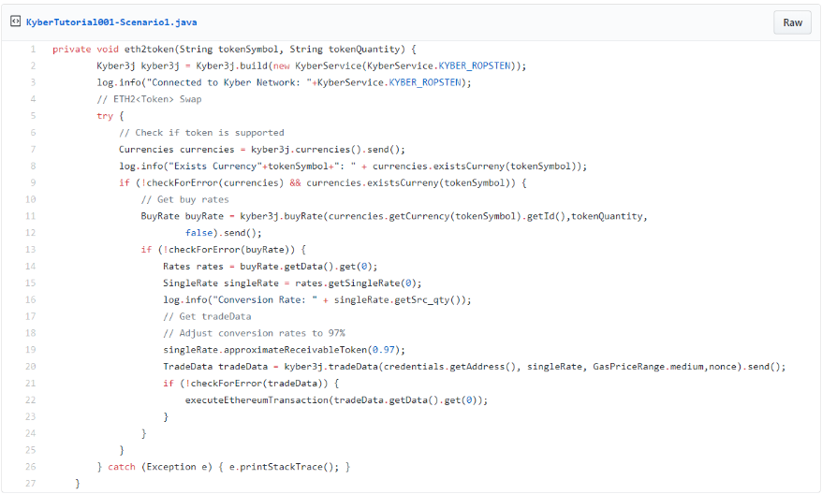The image size is (822, 494).
Task: Click line number 9 in the gutter
Action: (x=33, y=182)
